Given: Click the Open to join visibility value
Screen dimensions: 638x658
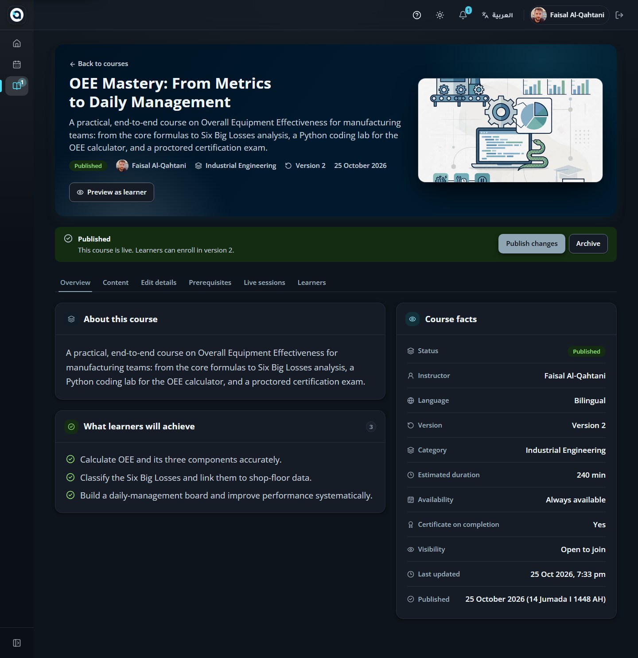Looking at the screenshot, I should tap(583, 549).
